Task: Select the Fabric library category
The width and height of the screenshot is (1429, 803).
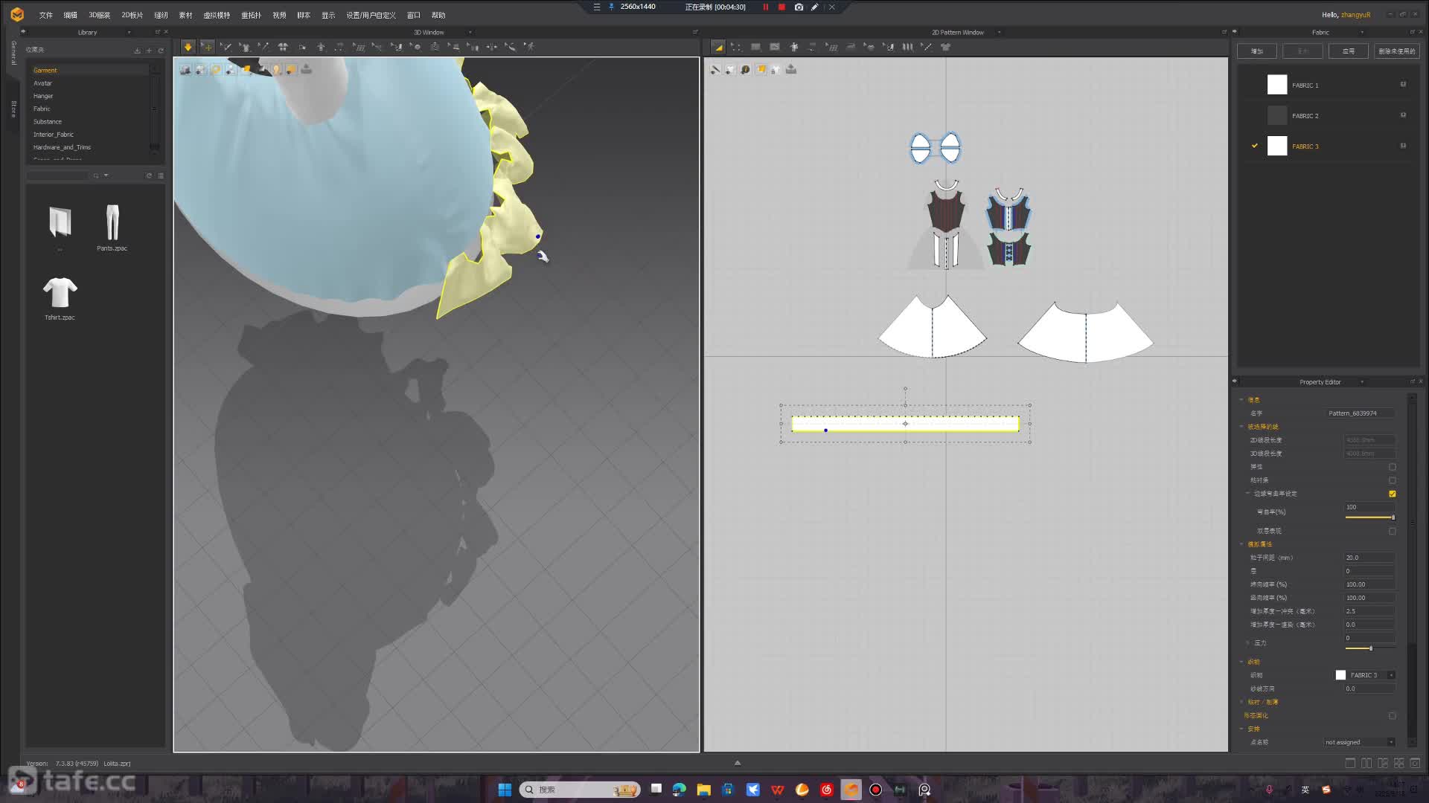Action: [x=42, y=109]
